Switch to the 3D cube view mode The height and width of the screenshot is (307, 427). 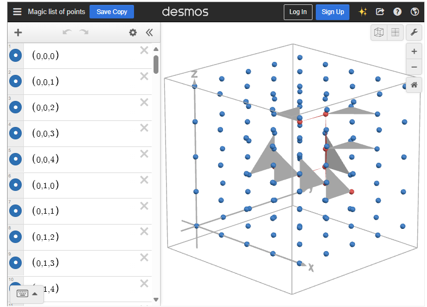click(379, 33)
